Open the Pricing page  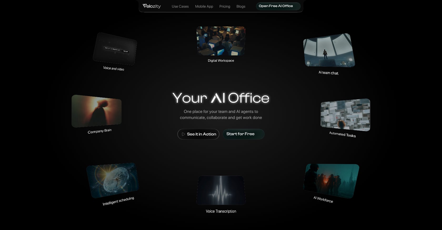point(225,6)
